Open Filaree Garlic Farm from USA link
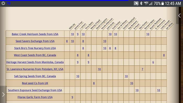 click(x=35, y=97)
